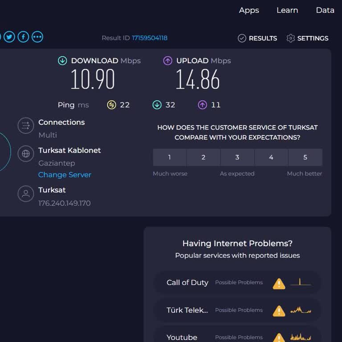Click Call of Duty warning triangle icon
342x342 pixels.
tap(279, 284)
